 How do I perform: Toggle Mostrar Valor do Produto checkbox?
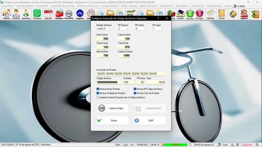(135, 93)
